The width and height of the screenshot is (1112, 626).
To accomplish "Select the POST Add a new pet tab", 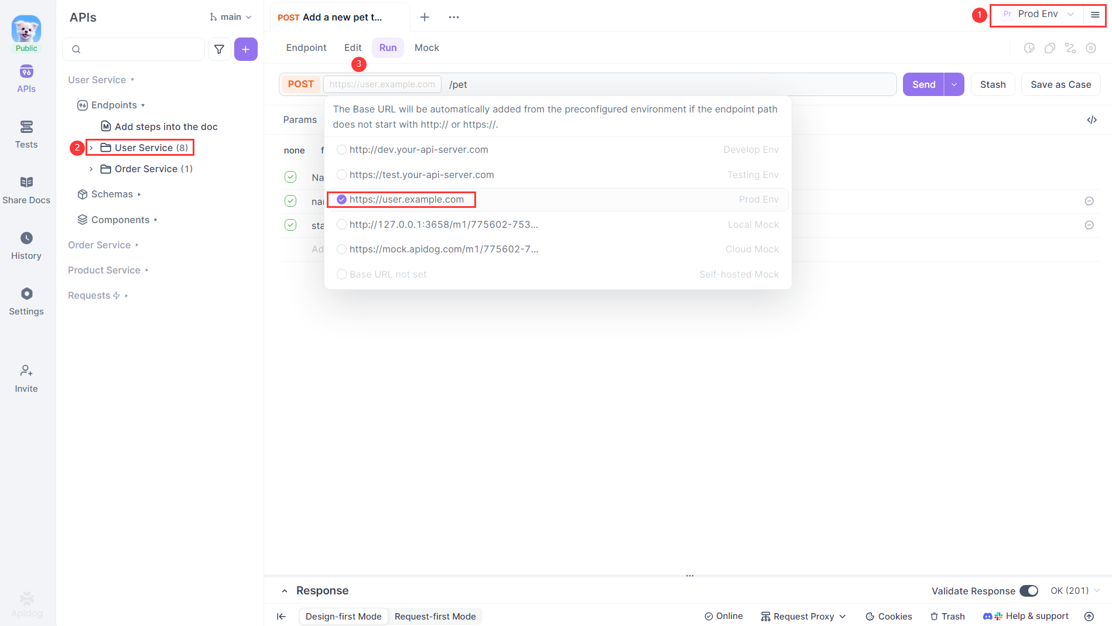I will click(x=340, y=18).
